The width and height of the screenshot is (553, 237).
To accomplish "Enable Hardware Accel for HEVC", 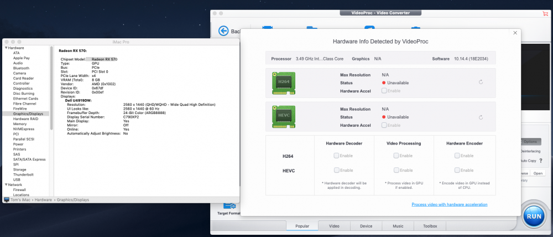I will 384,125.
